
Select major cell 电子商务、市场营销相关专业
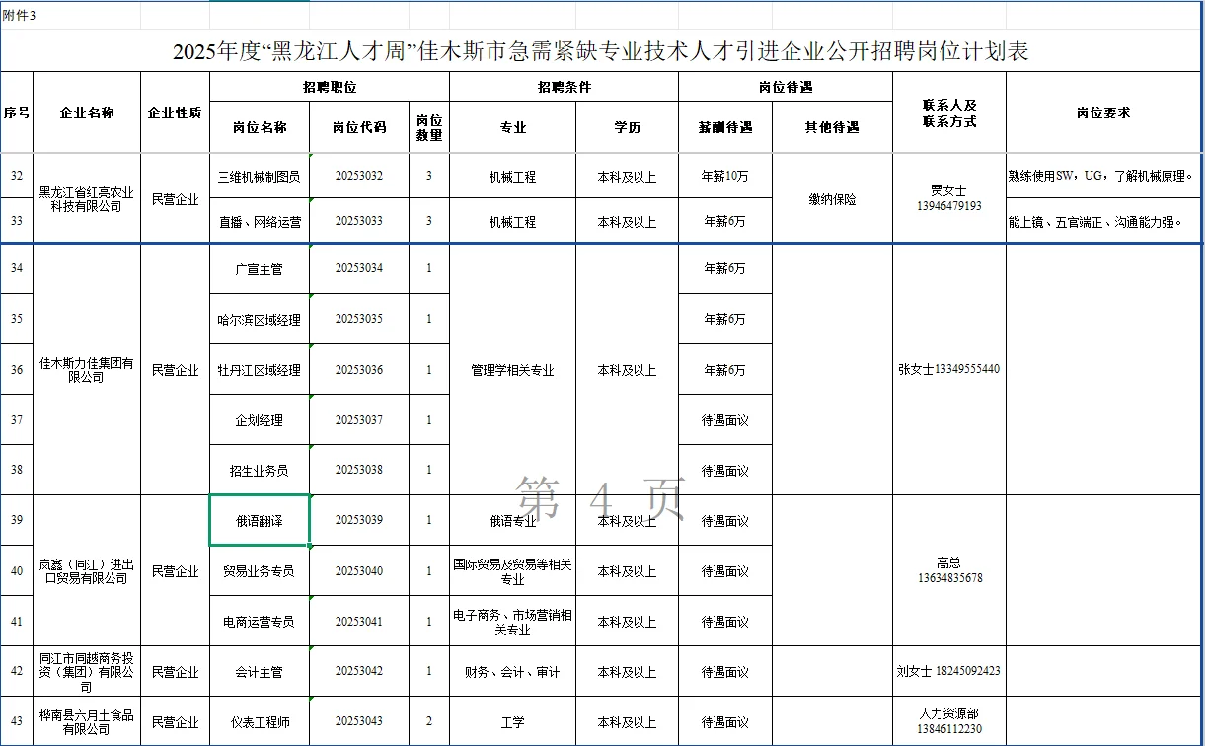pyautogui.click(x=512, y=621)
